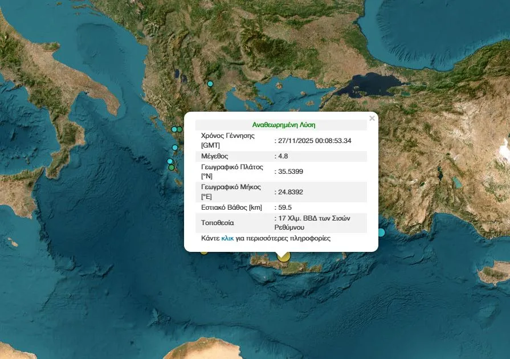Click the paired green markers near Zakynthos
This screenshot has height=359, width=510.
170,164
